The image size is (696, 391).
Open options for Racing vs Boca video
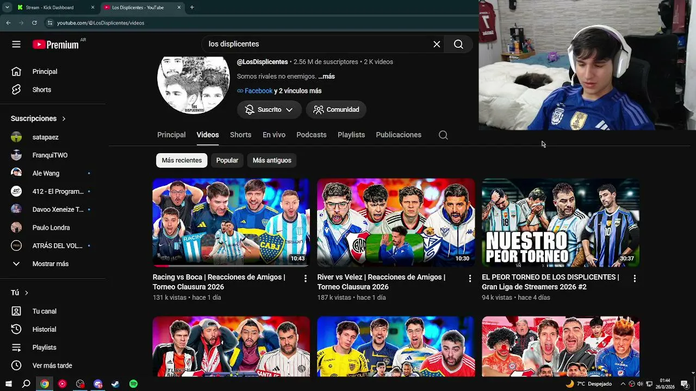tap(306, 279)
